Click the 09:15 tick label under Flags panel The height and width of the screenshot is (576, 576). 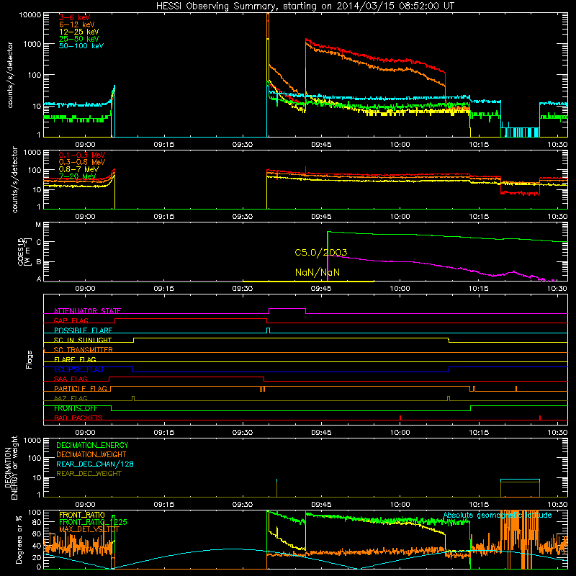click(x=164, y=433)
